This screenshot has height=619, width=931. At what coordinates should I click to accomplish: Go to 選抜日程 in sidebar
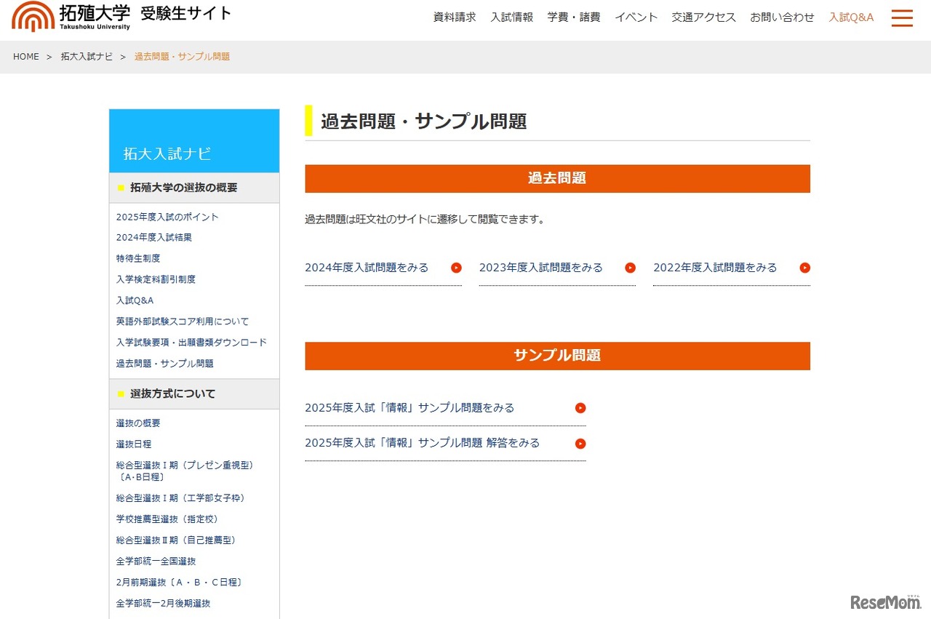click(134, 444)
